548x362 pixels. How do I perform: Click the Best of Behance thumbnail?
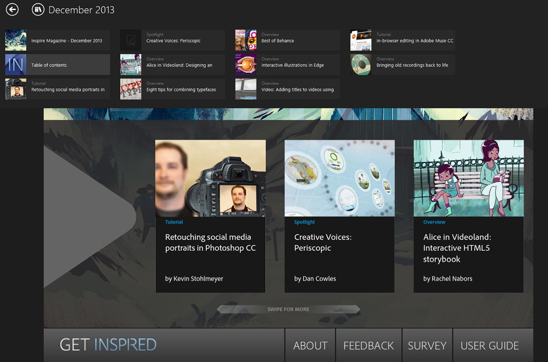pos(245,41)
